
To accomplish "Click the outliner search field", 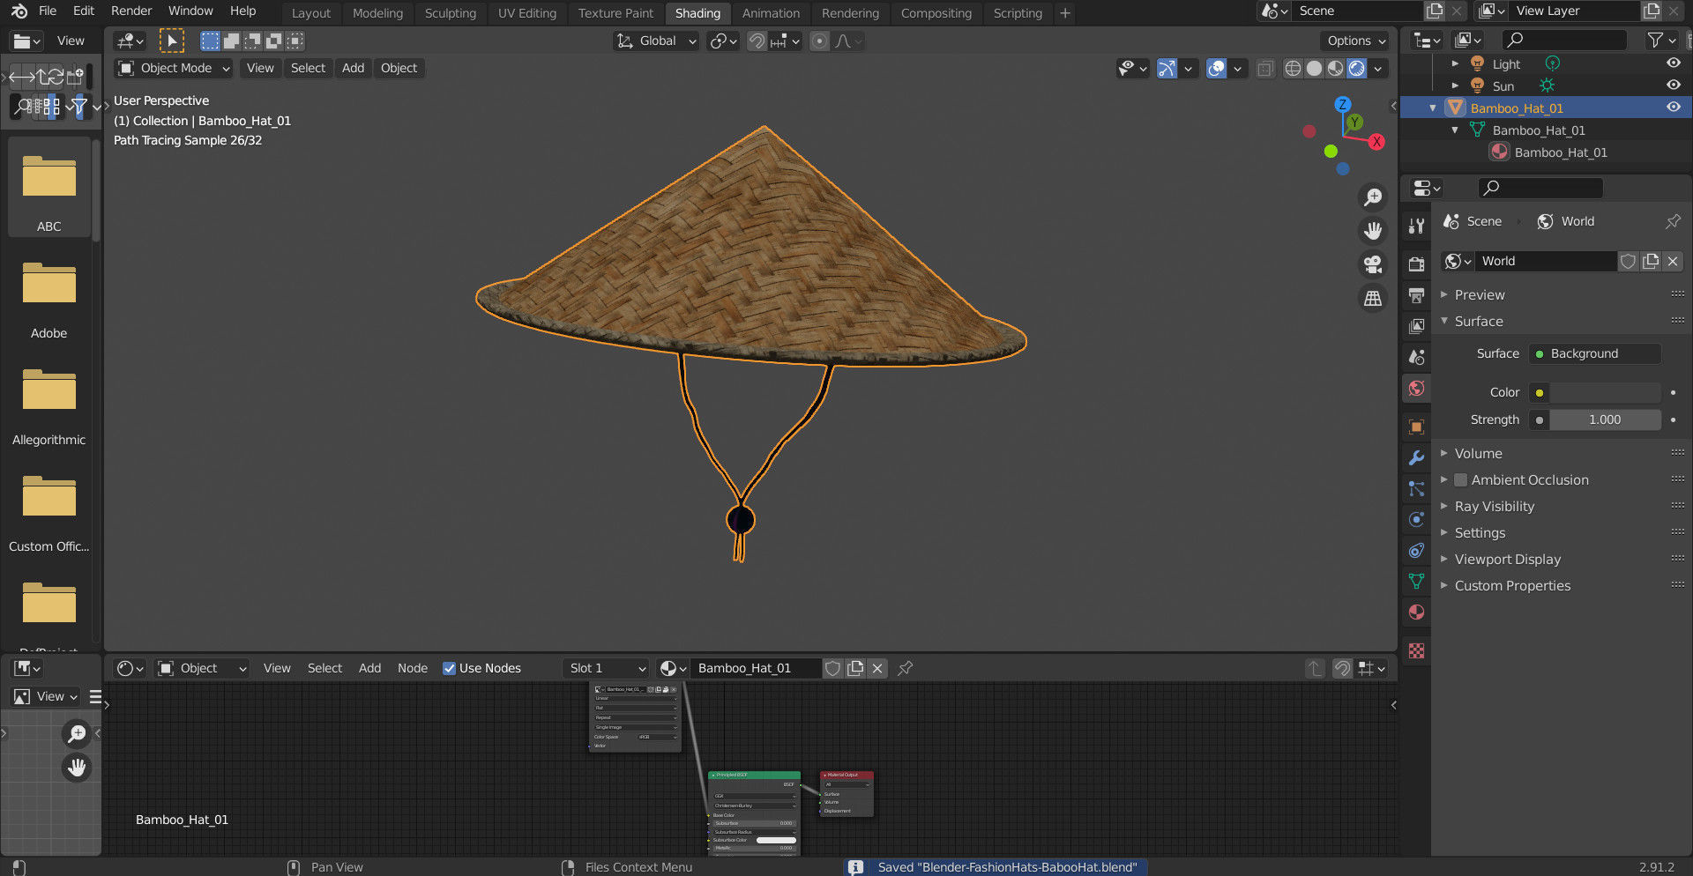I will pyautogui.click(x=1563, y=40).
